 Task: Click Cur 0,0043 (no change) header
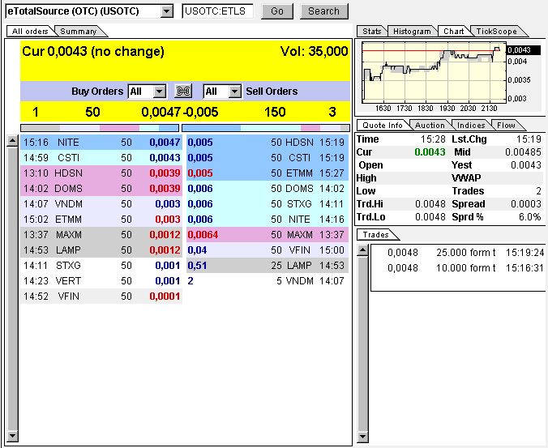pyautogui.click(x=93, y=52)
